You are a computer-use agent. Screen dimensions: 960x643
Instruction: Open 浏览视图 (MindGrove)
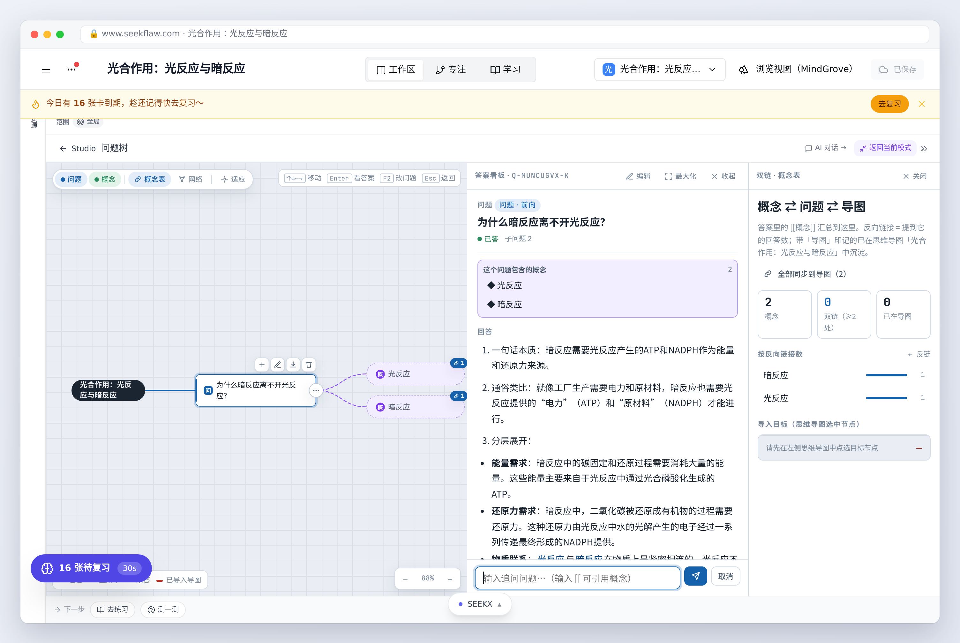pyautogui.click(x=796, y=69)
